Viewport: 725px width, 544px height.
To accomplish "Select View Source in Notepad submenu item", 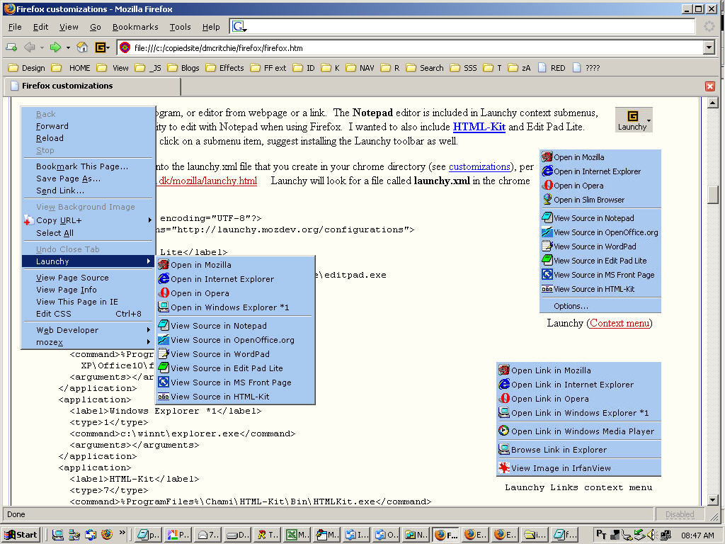I will (235, 326).
